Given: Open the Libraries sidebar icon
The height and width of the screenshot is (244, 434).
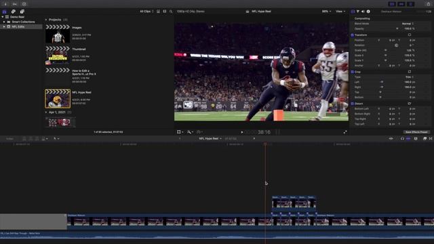Looking at the screenshot, I should click(x=5, y=12).
